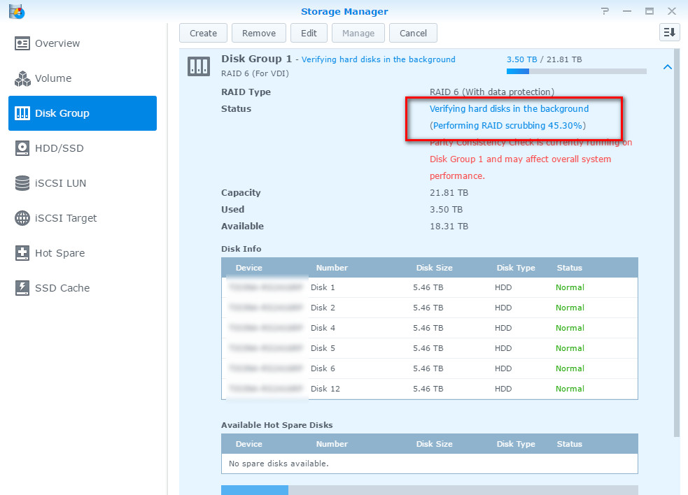Open Storage Manager help with the question mark
The height and width of the screenshot is (495, 688).
click(605, 10)
